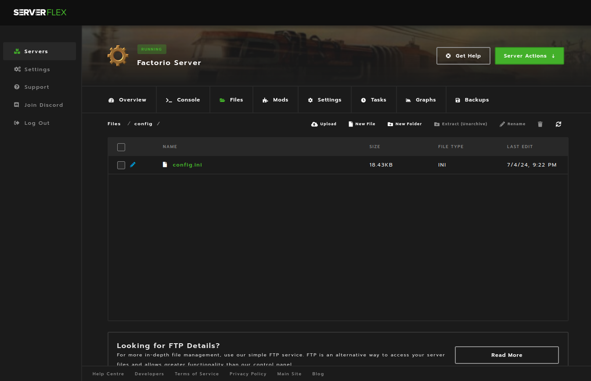591x381 pixels.
Task: Click the trash delete icon
Action: pos(540,124)
